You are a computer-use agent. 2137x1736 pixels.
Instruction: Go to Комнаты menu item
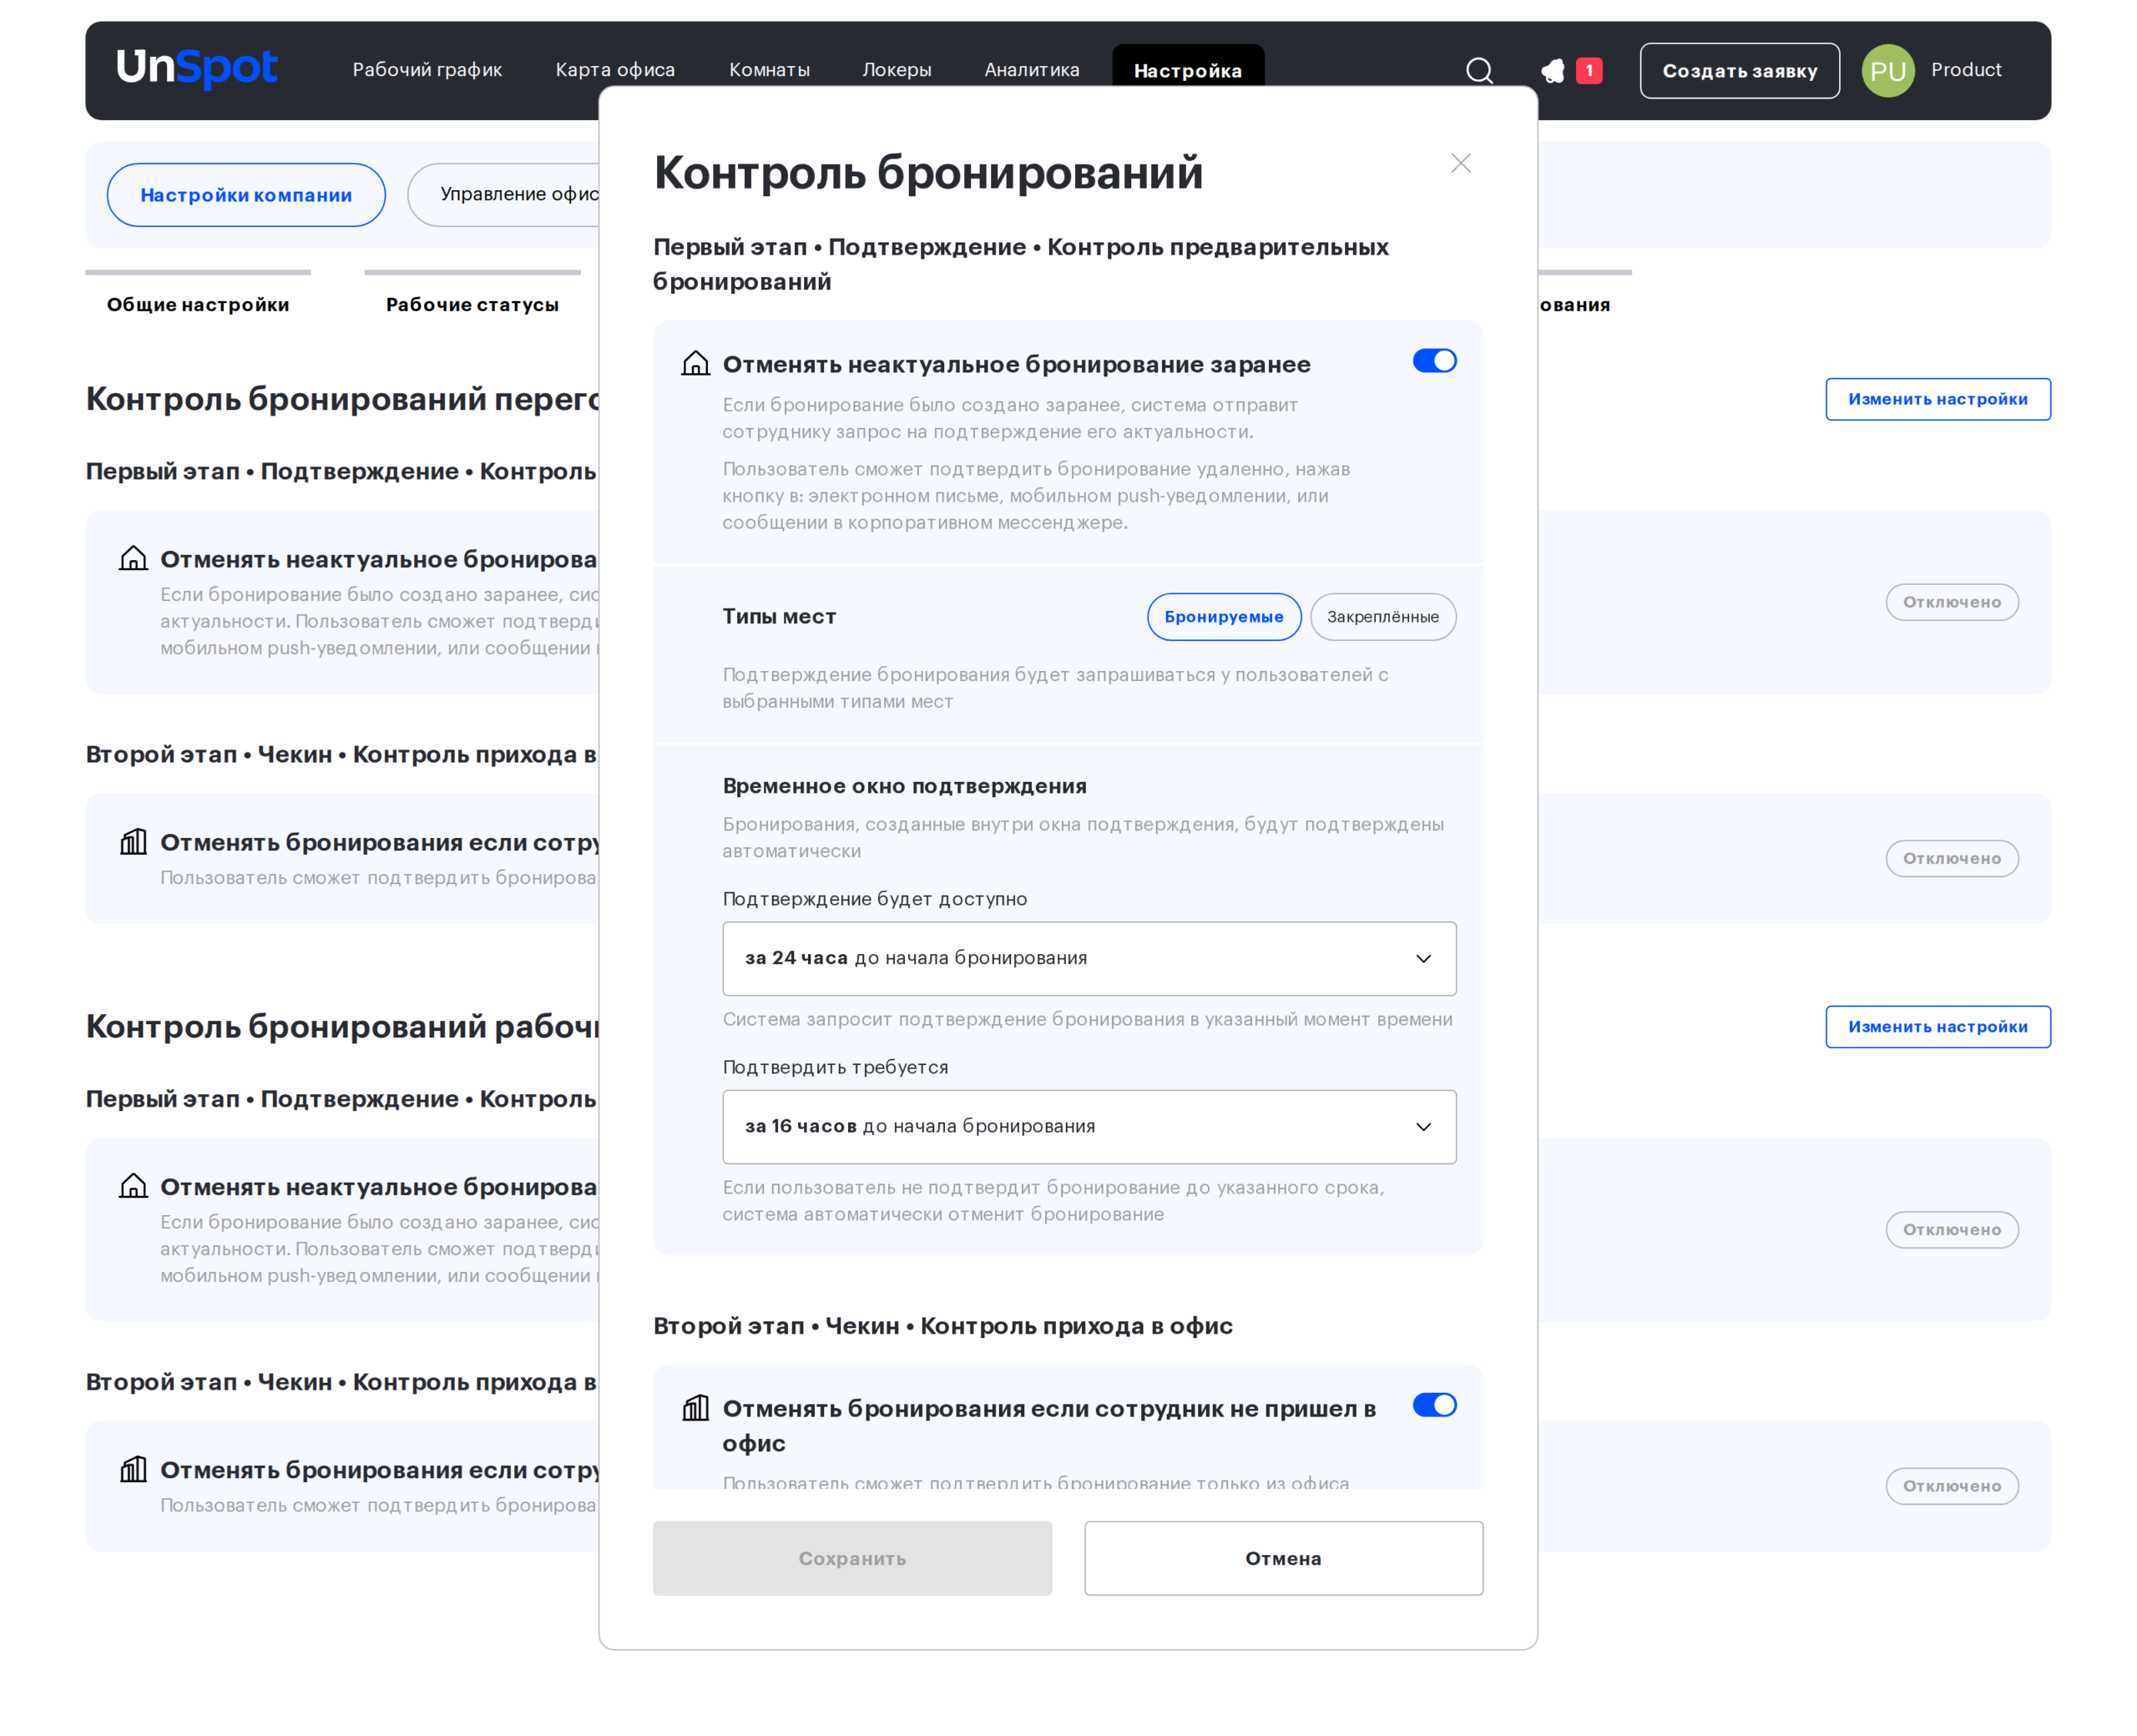pyautogui.click(x=769, y=70)
